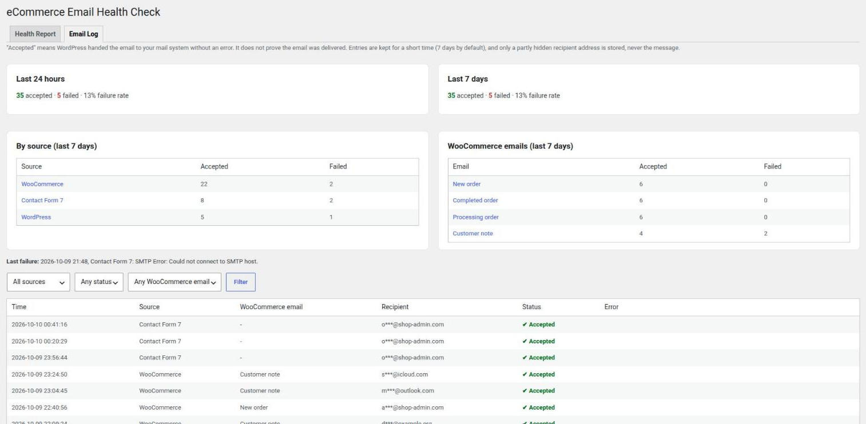
Task: Open the New order email link
Action: tap(467, 184)
